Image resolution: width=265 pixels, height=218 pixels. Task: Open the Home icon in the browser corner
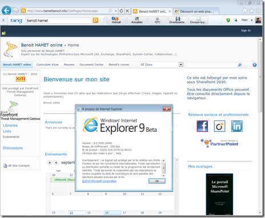coord(244,11)
